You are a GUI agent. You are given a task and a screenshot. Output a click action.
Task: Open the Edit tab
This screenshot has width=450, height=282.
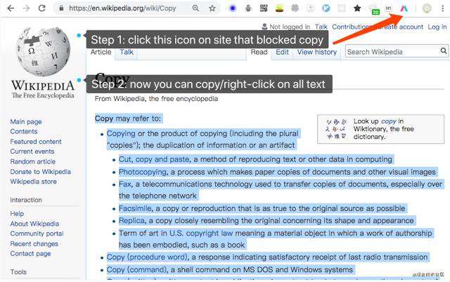coord(282,52)
